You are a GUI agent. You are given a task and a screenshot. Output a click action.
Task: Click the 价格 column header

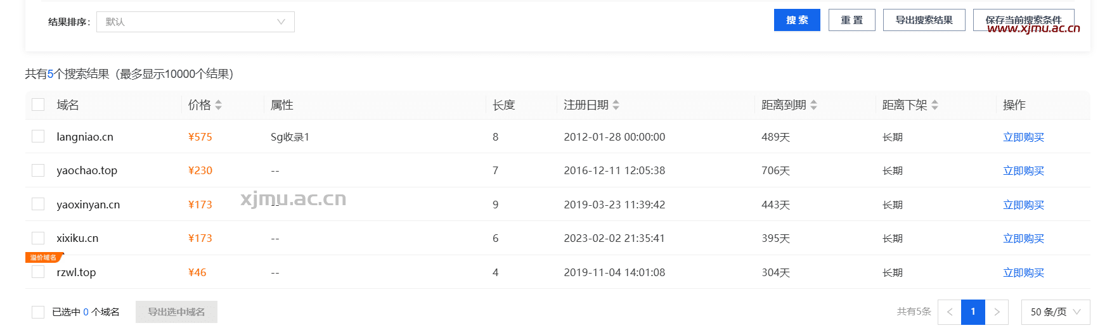[200, 105]
